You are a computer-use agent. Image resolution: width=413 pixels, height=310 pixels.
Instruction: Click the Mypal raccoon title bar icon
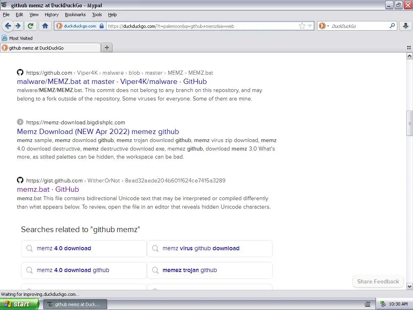tap(4, 5)
